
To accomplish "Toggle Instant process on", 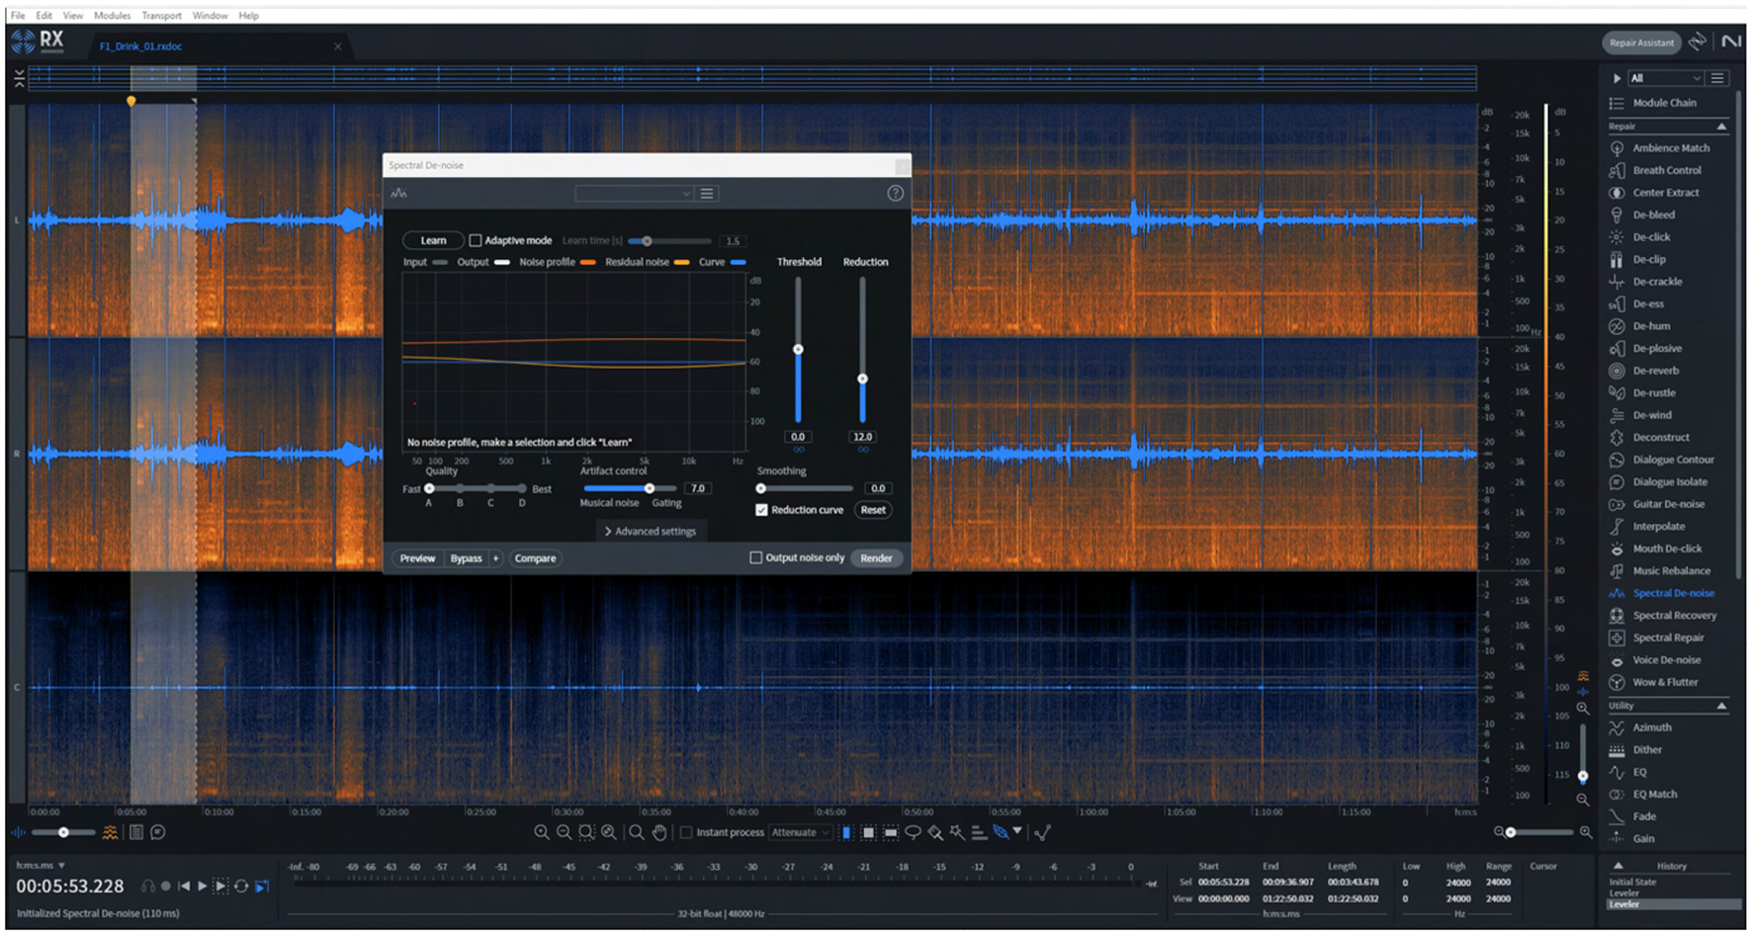I will tap(686, 832).
